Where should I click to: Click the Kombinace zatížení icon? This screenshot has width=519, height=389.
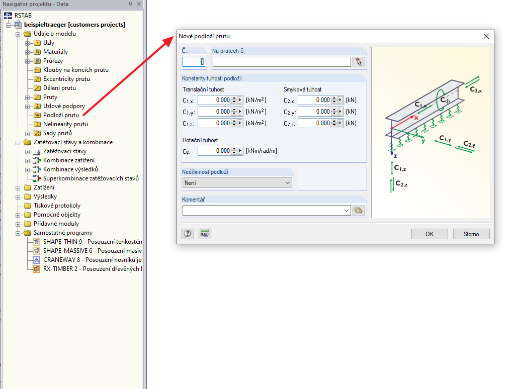pos(37,160)
